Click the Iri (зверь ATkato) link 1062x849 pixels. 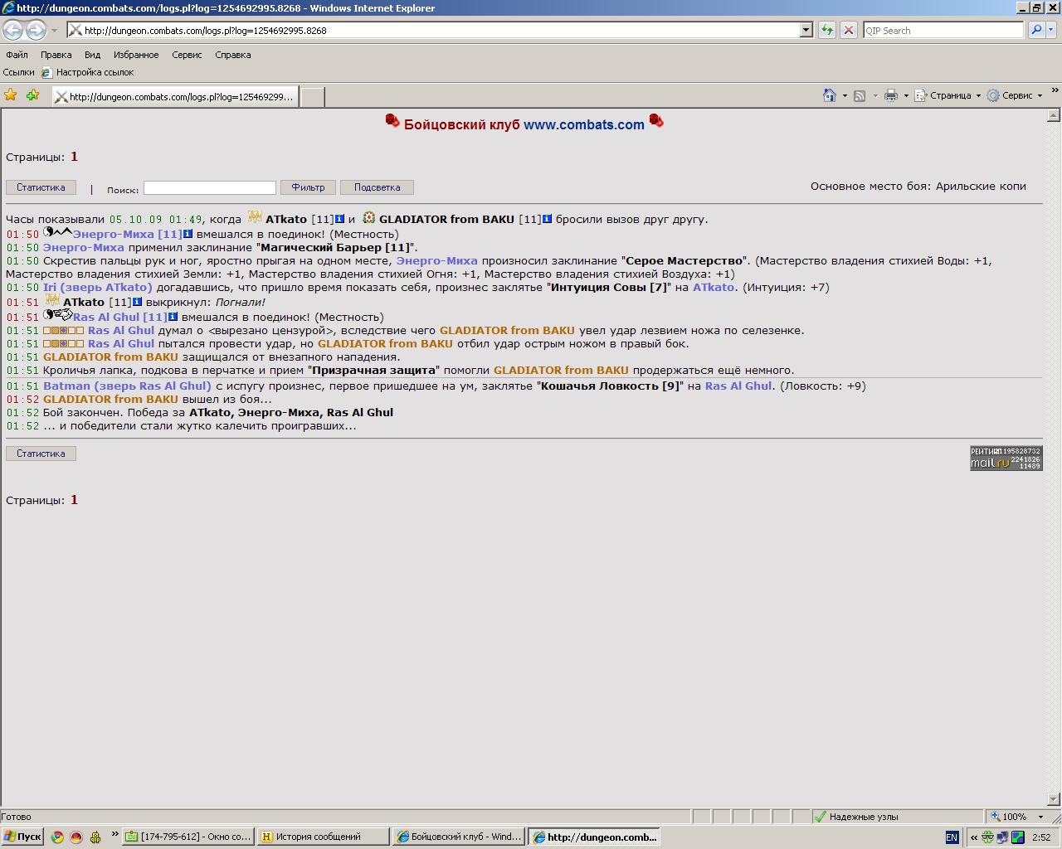tap(98, 287)
